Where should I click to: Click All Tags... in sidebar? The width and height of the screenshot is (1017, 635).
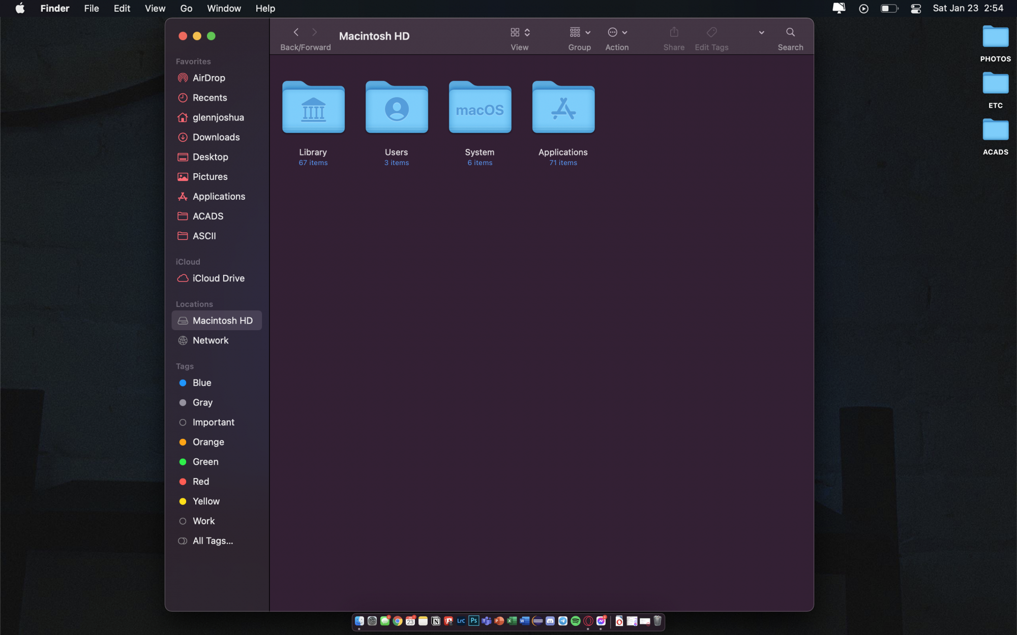(x=213, y=541)
